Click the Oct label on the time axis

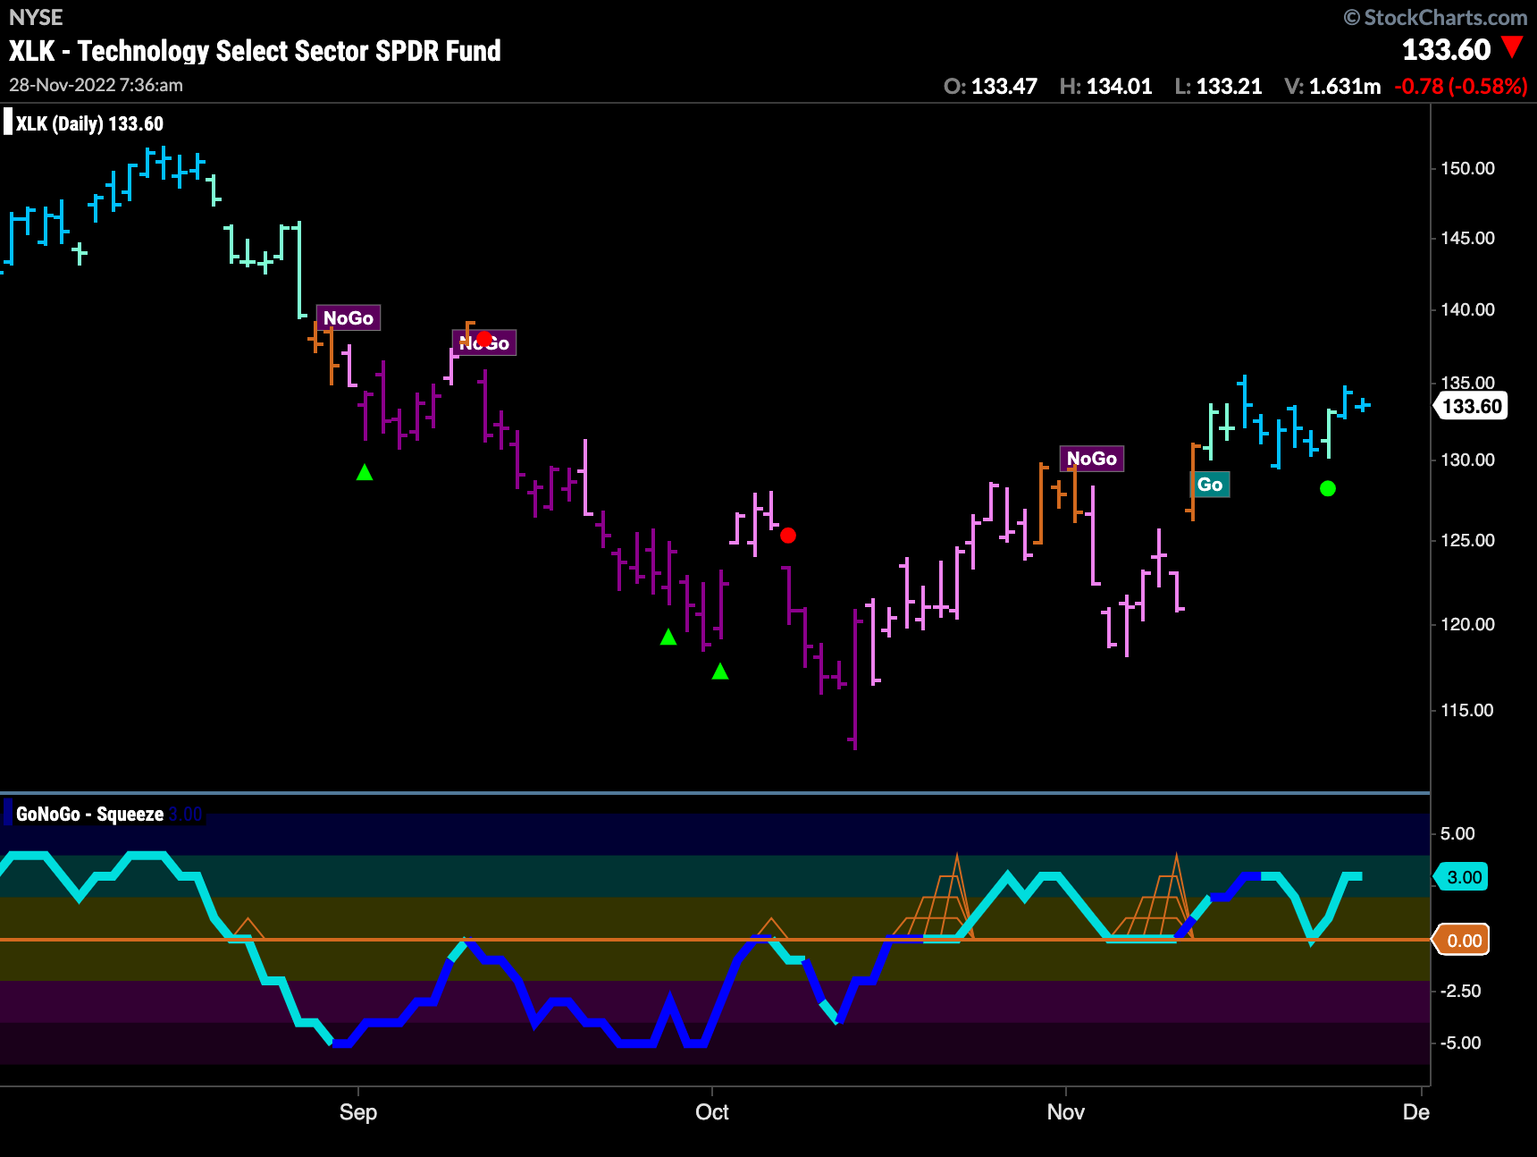[x=712, y=1112]
